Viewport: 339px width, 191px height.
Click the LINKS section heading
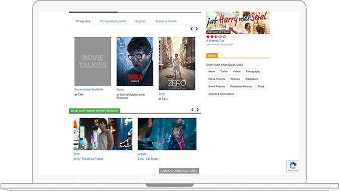tap(212, 56)
